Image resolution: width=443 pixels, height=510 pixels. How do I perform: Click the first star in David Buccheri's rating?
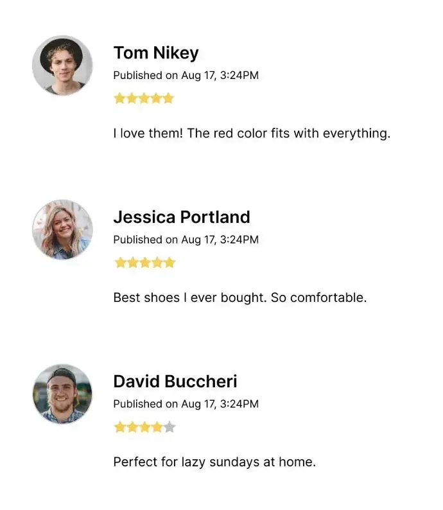click(119, 427)
